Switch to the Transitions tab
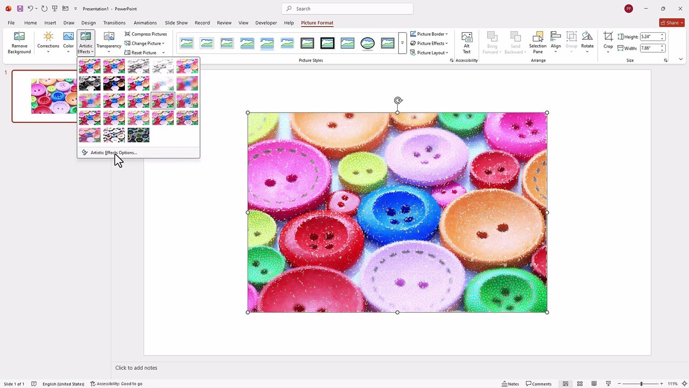This screenshot has width=689, height=388. tap(114, 23)
